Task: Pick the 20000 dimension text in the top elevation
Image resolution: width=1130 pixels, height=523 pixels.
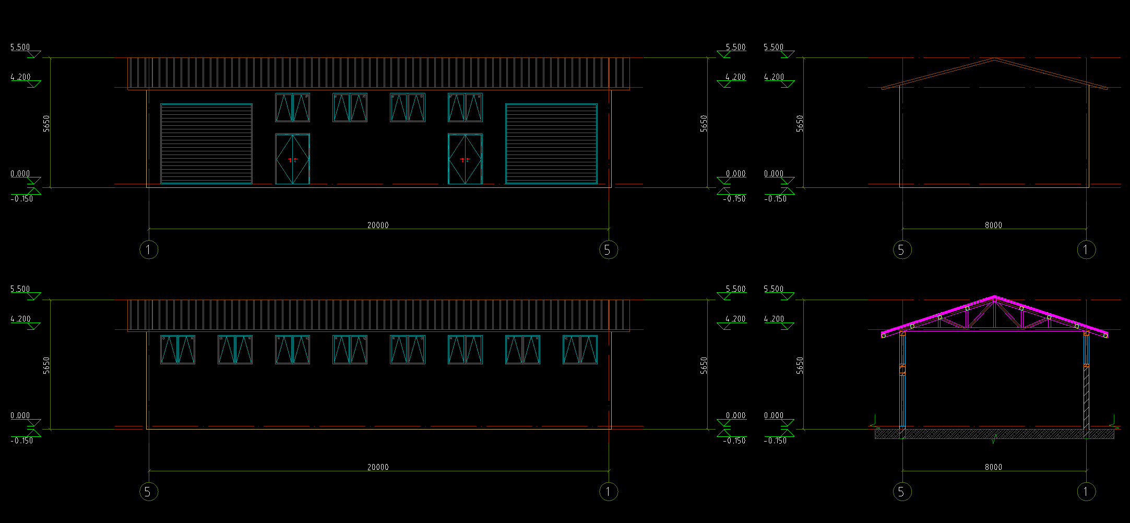Action: 378,225
